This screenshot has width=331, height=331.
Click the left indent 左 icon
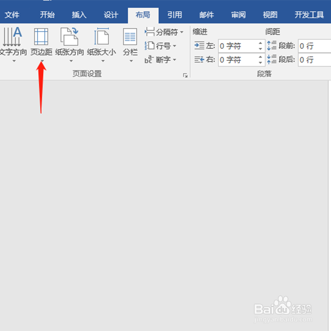pyautogui.click(x=199, y=46)
